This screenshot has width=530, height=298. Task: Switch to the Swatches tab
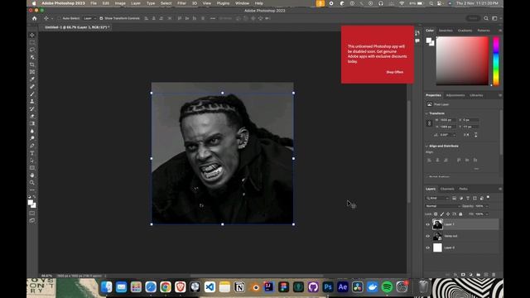coord(446,31)
